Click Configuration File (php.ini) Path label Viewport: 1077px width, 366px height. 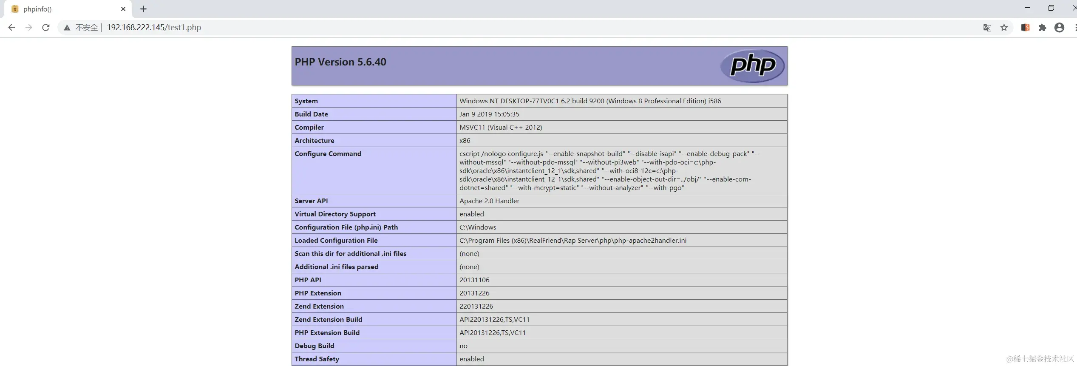346,227
